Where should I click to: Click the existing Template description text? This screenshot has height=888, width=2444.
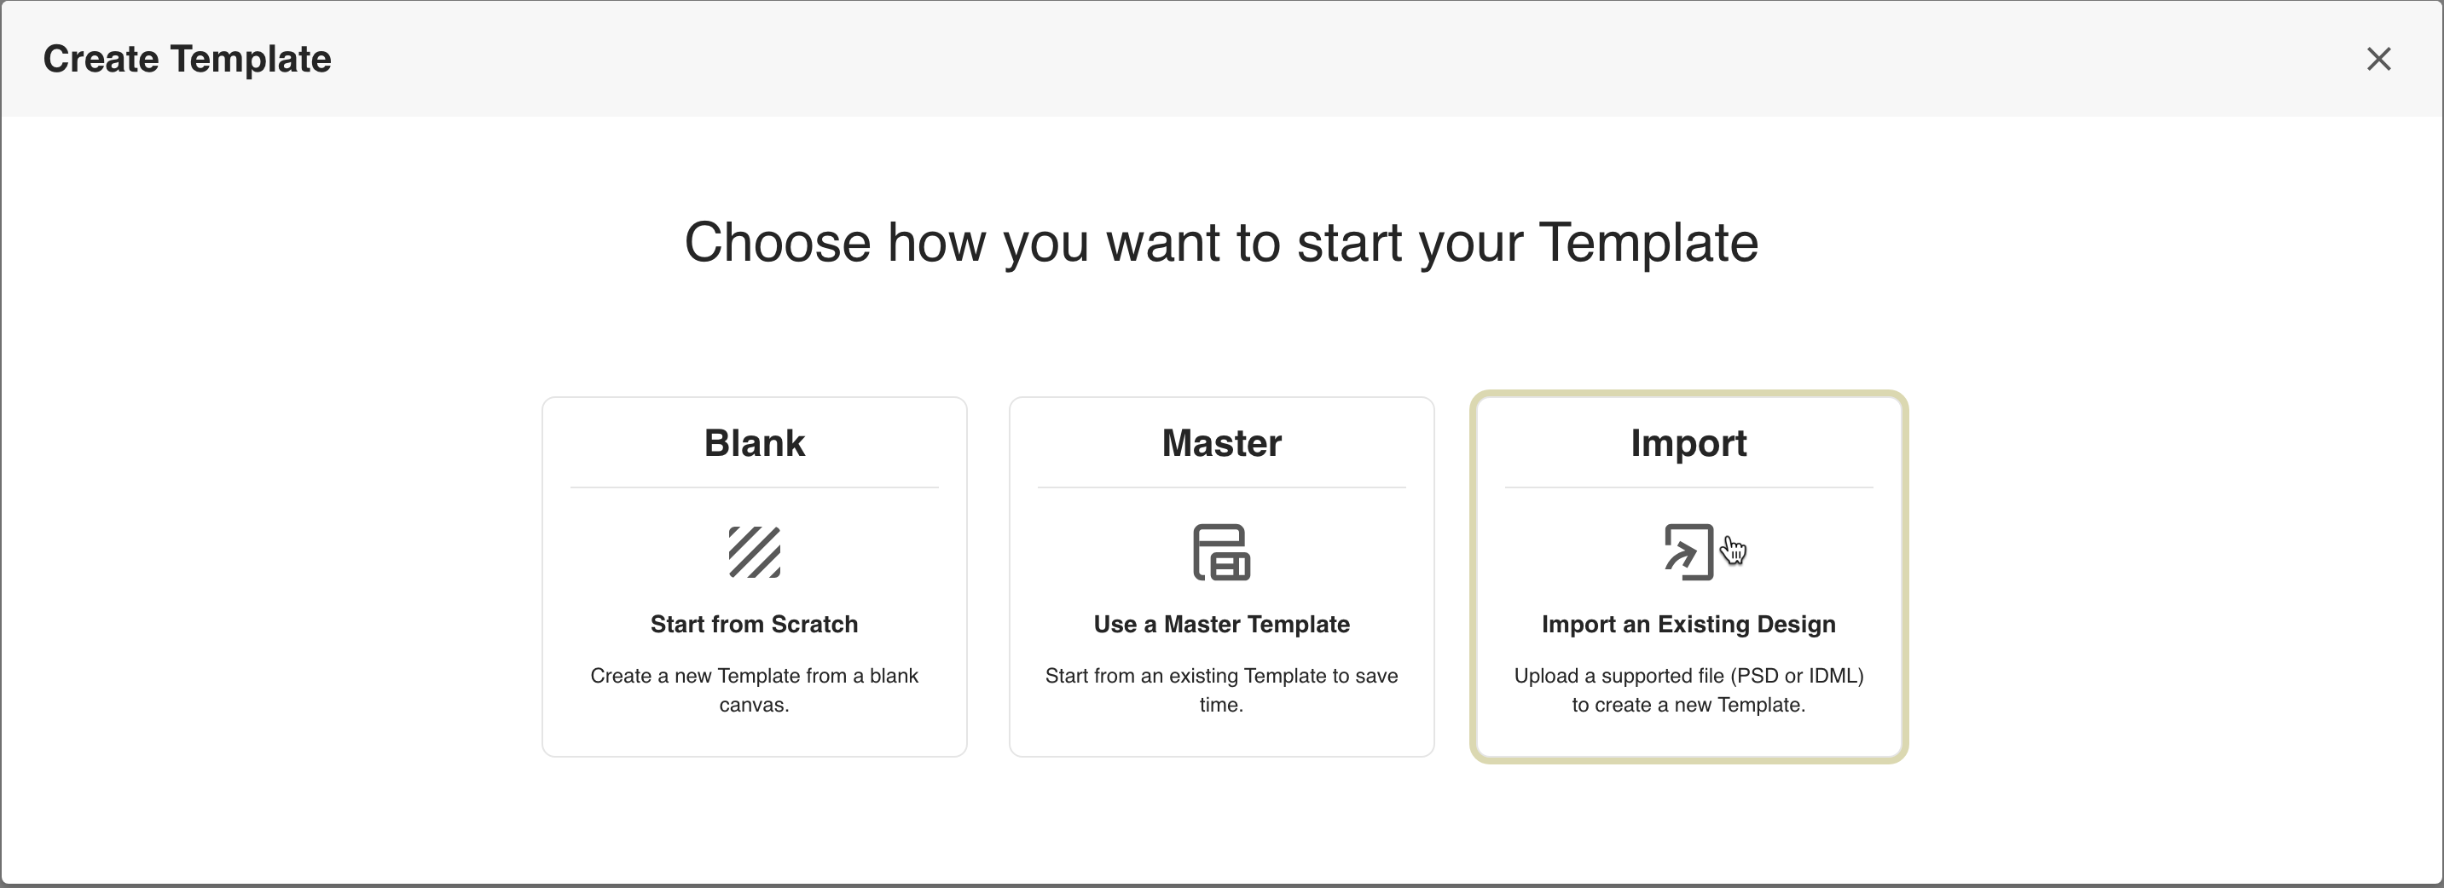[1221, 690]
